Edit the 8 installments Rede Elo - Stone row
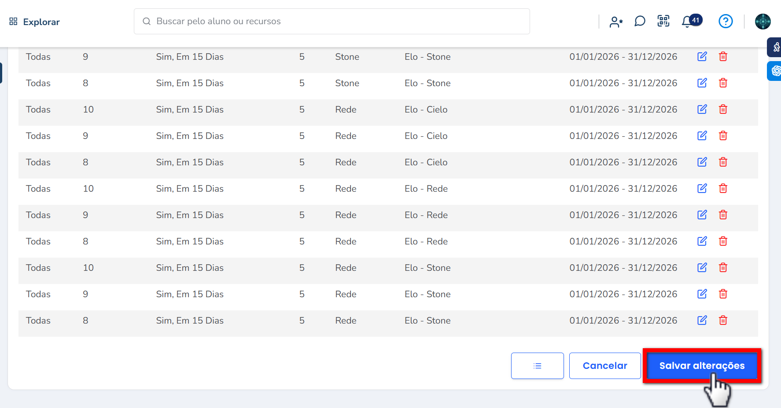 [702, 320]
